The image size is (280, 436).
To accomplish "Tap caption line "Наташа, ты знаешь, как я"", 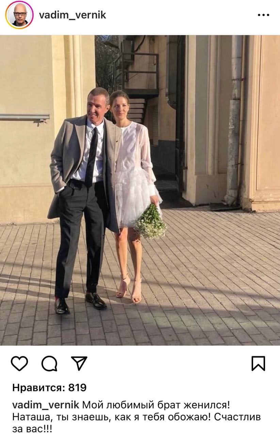I will click(72, 417).
